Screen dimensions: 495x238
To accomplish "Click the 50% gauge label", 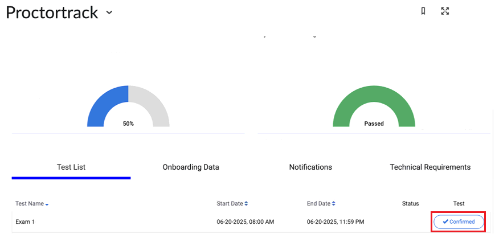I will (128, 124).
